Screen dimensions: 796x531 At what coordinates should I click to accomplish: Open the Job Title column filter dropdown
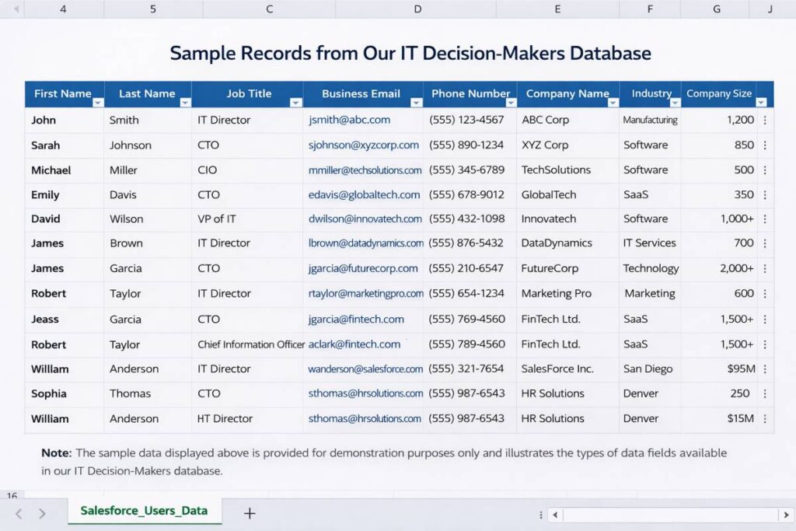[295, 103]
